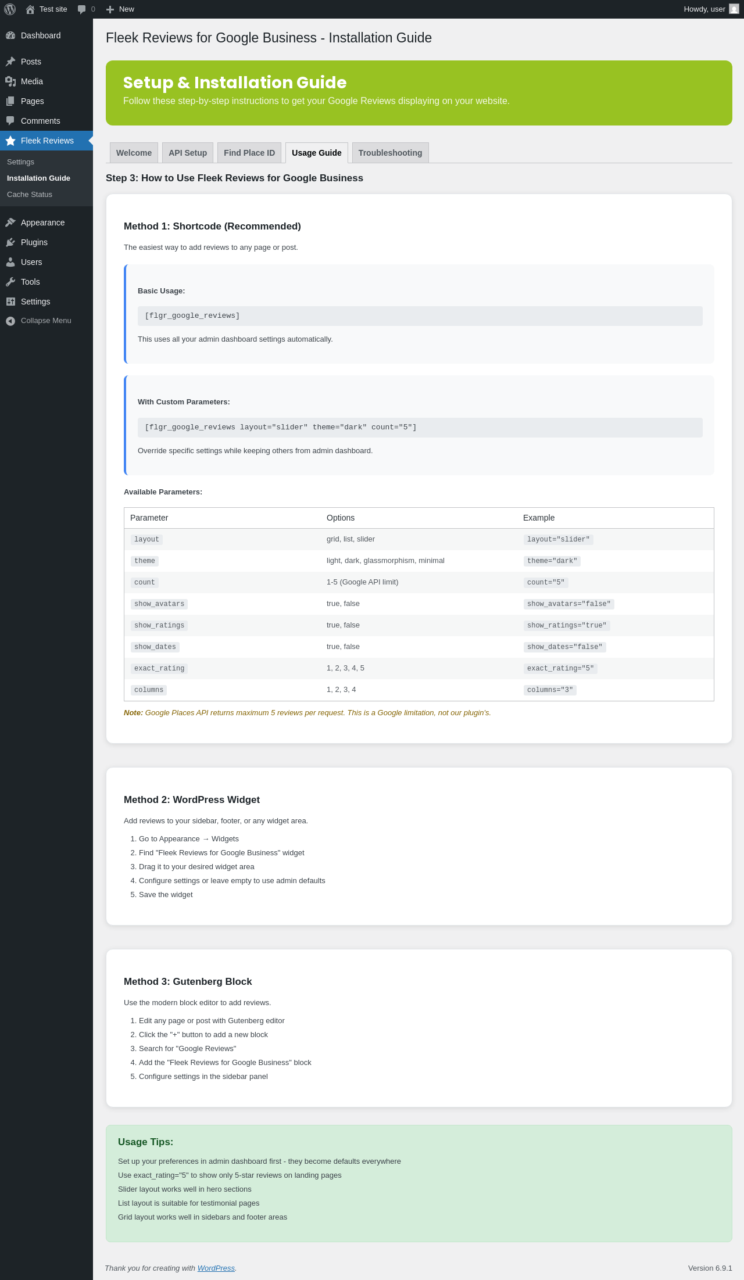Select the Find Place ID tab
Image resolution: width=744 pixels, height=1280 pixels.
[249, 153]
